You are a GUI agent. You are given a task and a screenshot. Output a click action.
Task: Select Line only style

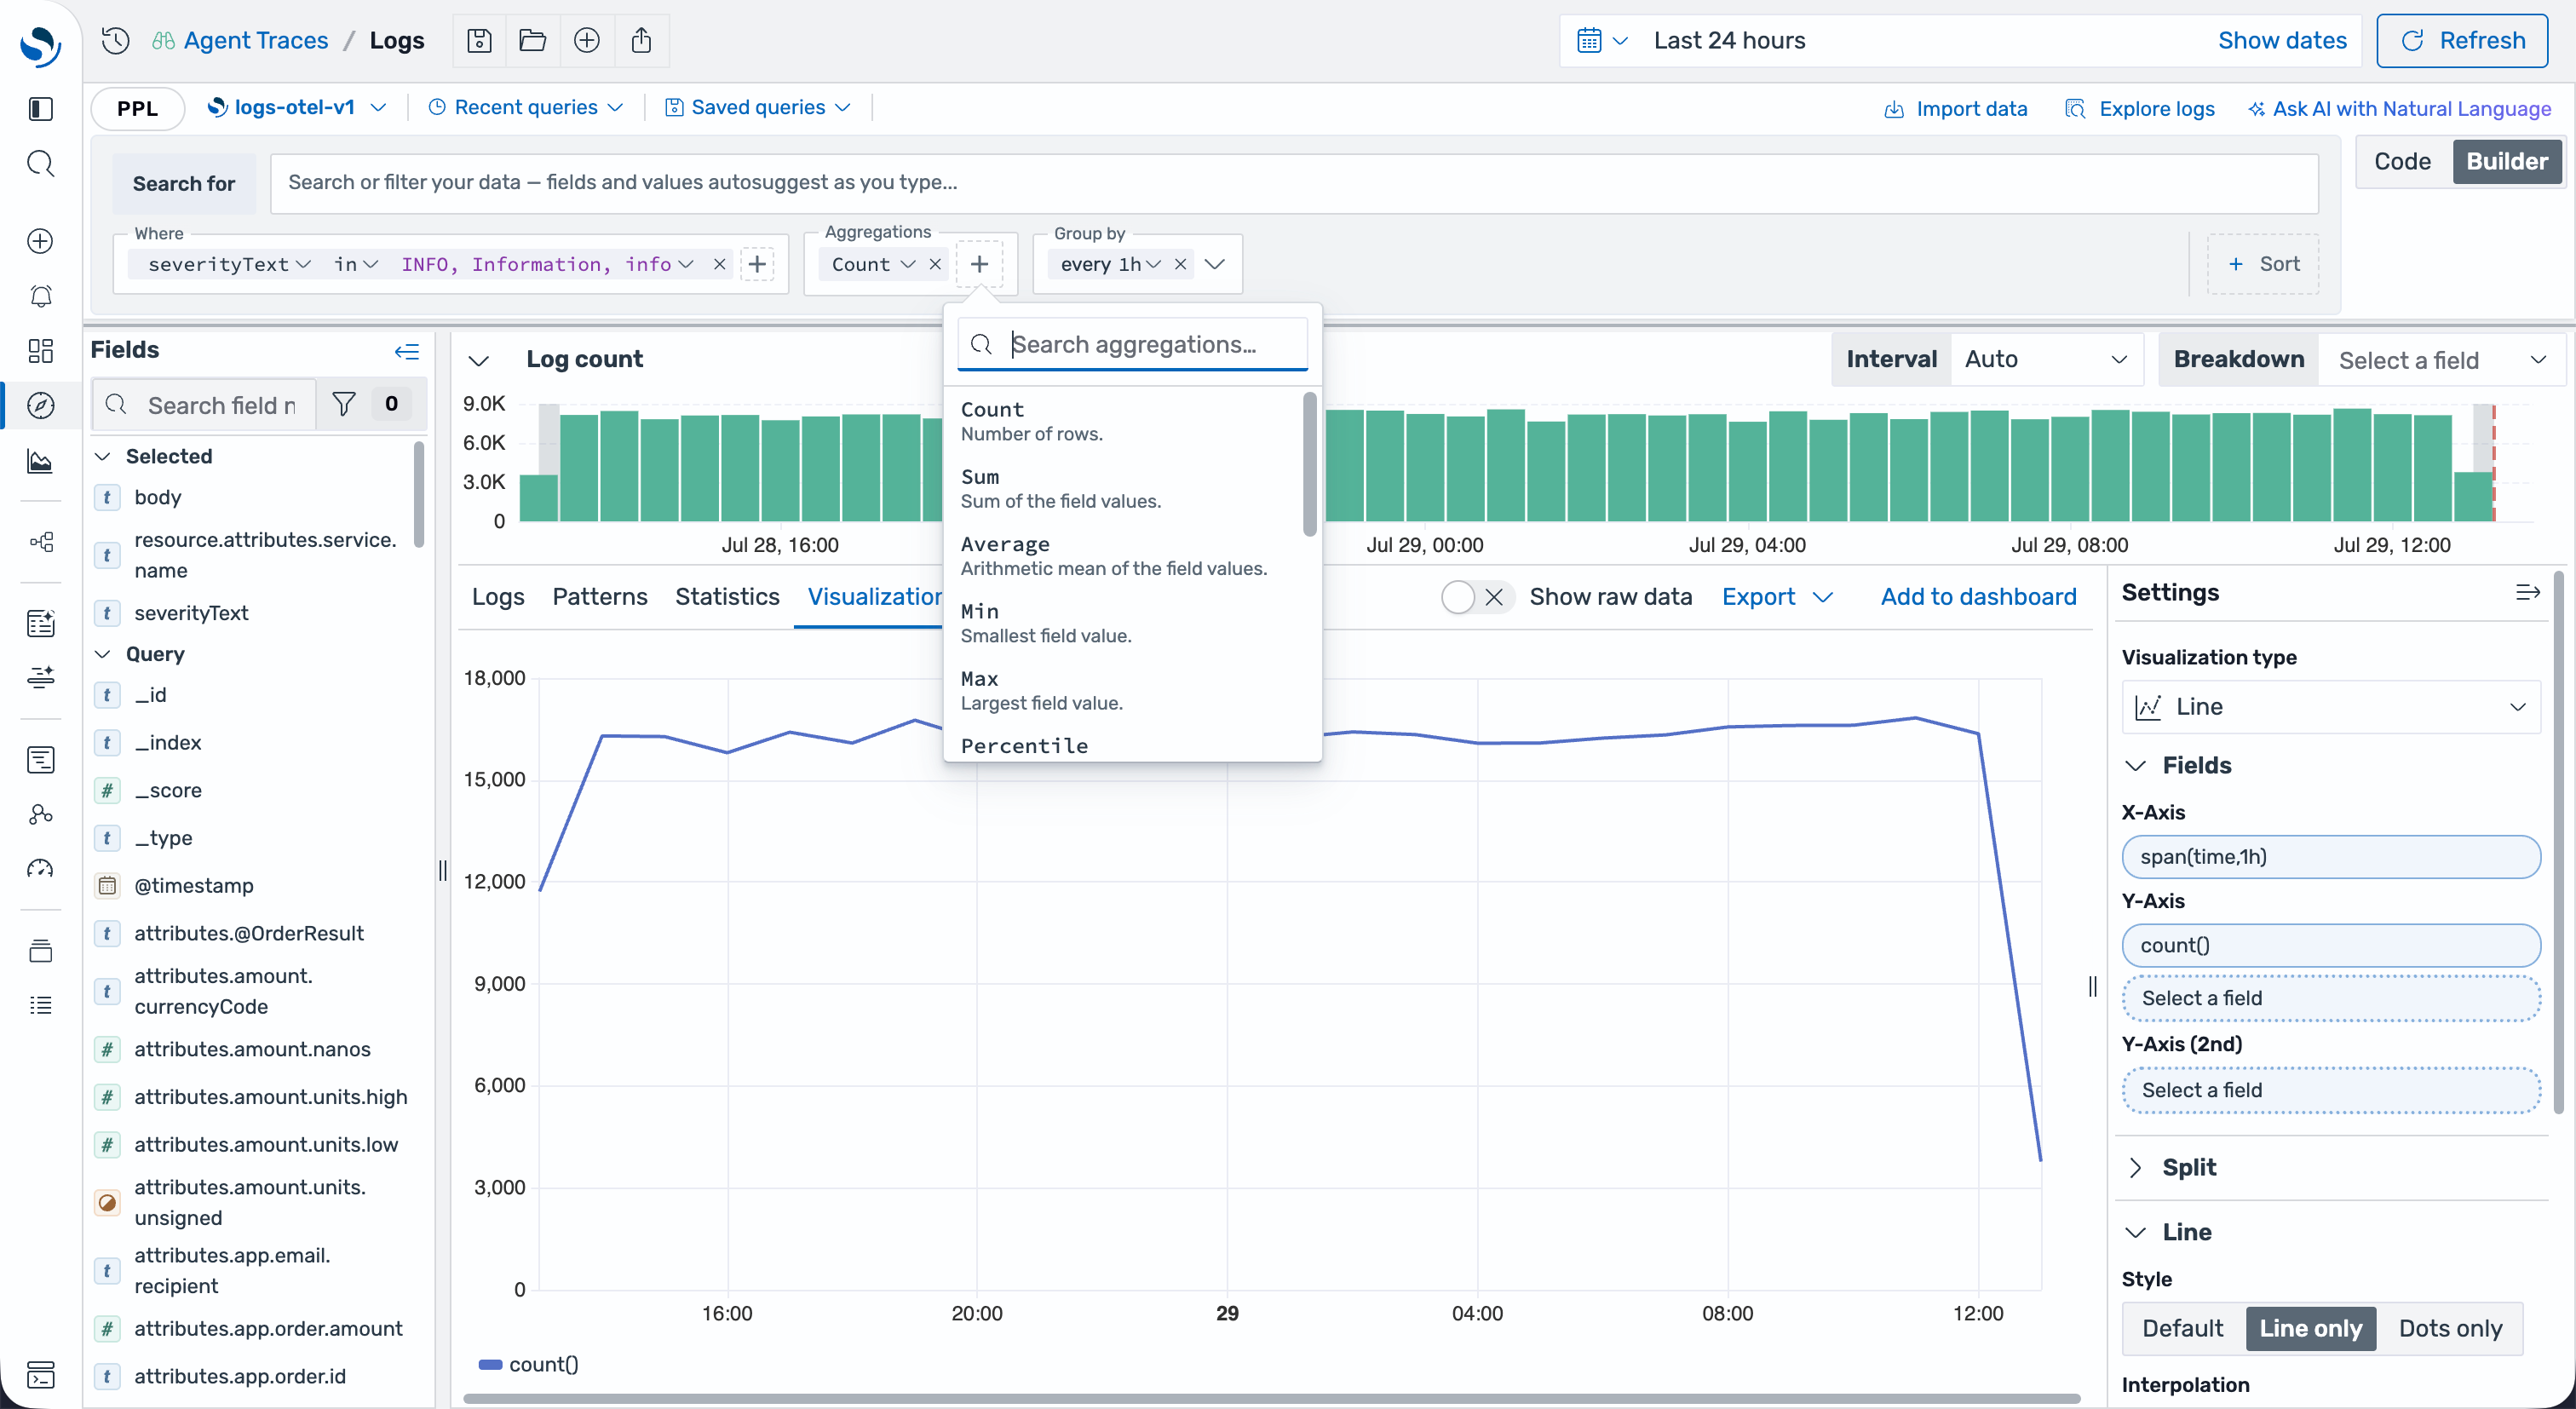(2310, 1329)
